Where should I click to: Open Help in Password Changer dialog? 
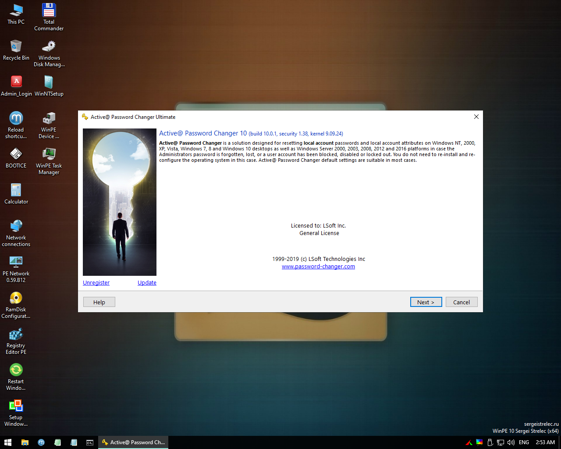click(99, 302)
